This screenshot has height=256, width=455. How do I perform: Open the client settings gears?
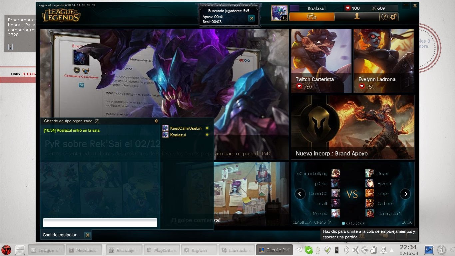pos(393,17)
